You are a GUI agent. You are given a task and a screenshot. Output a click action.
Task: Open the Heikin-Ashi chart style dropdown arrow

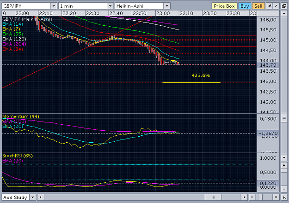[167, 6]
